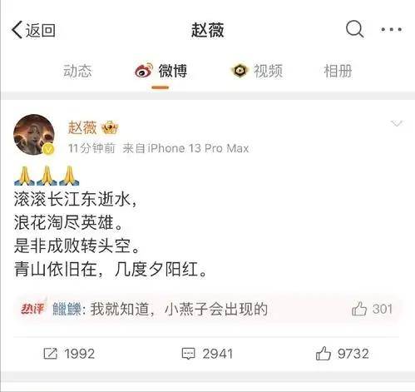Tap the 赵薇 profile avatar thumbnail
Viewport: 415px width, 392px height.
click(34, 134)
